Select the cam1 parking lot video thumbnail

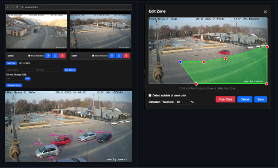(x=100, y=31)
